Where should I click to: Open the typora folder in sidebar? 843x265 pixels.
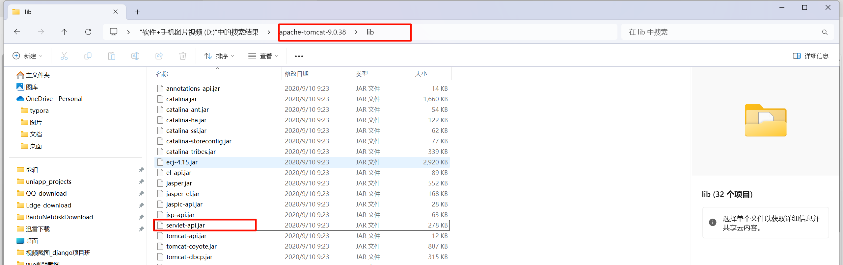point(35,111)
